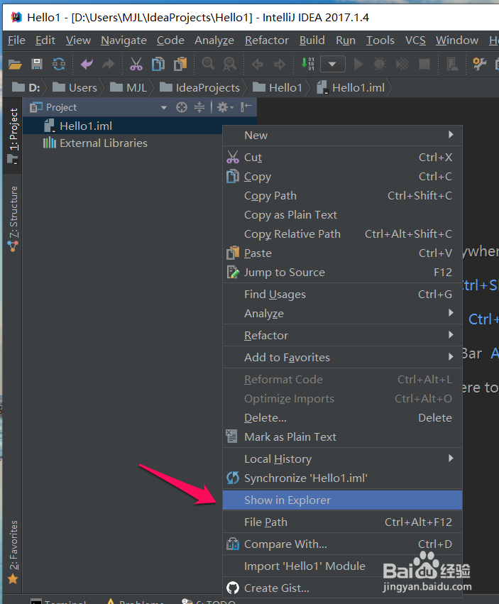
Task: Click the Replace toolbar icon
Action: click(x=230, y=64)
